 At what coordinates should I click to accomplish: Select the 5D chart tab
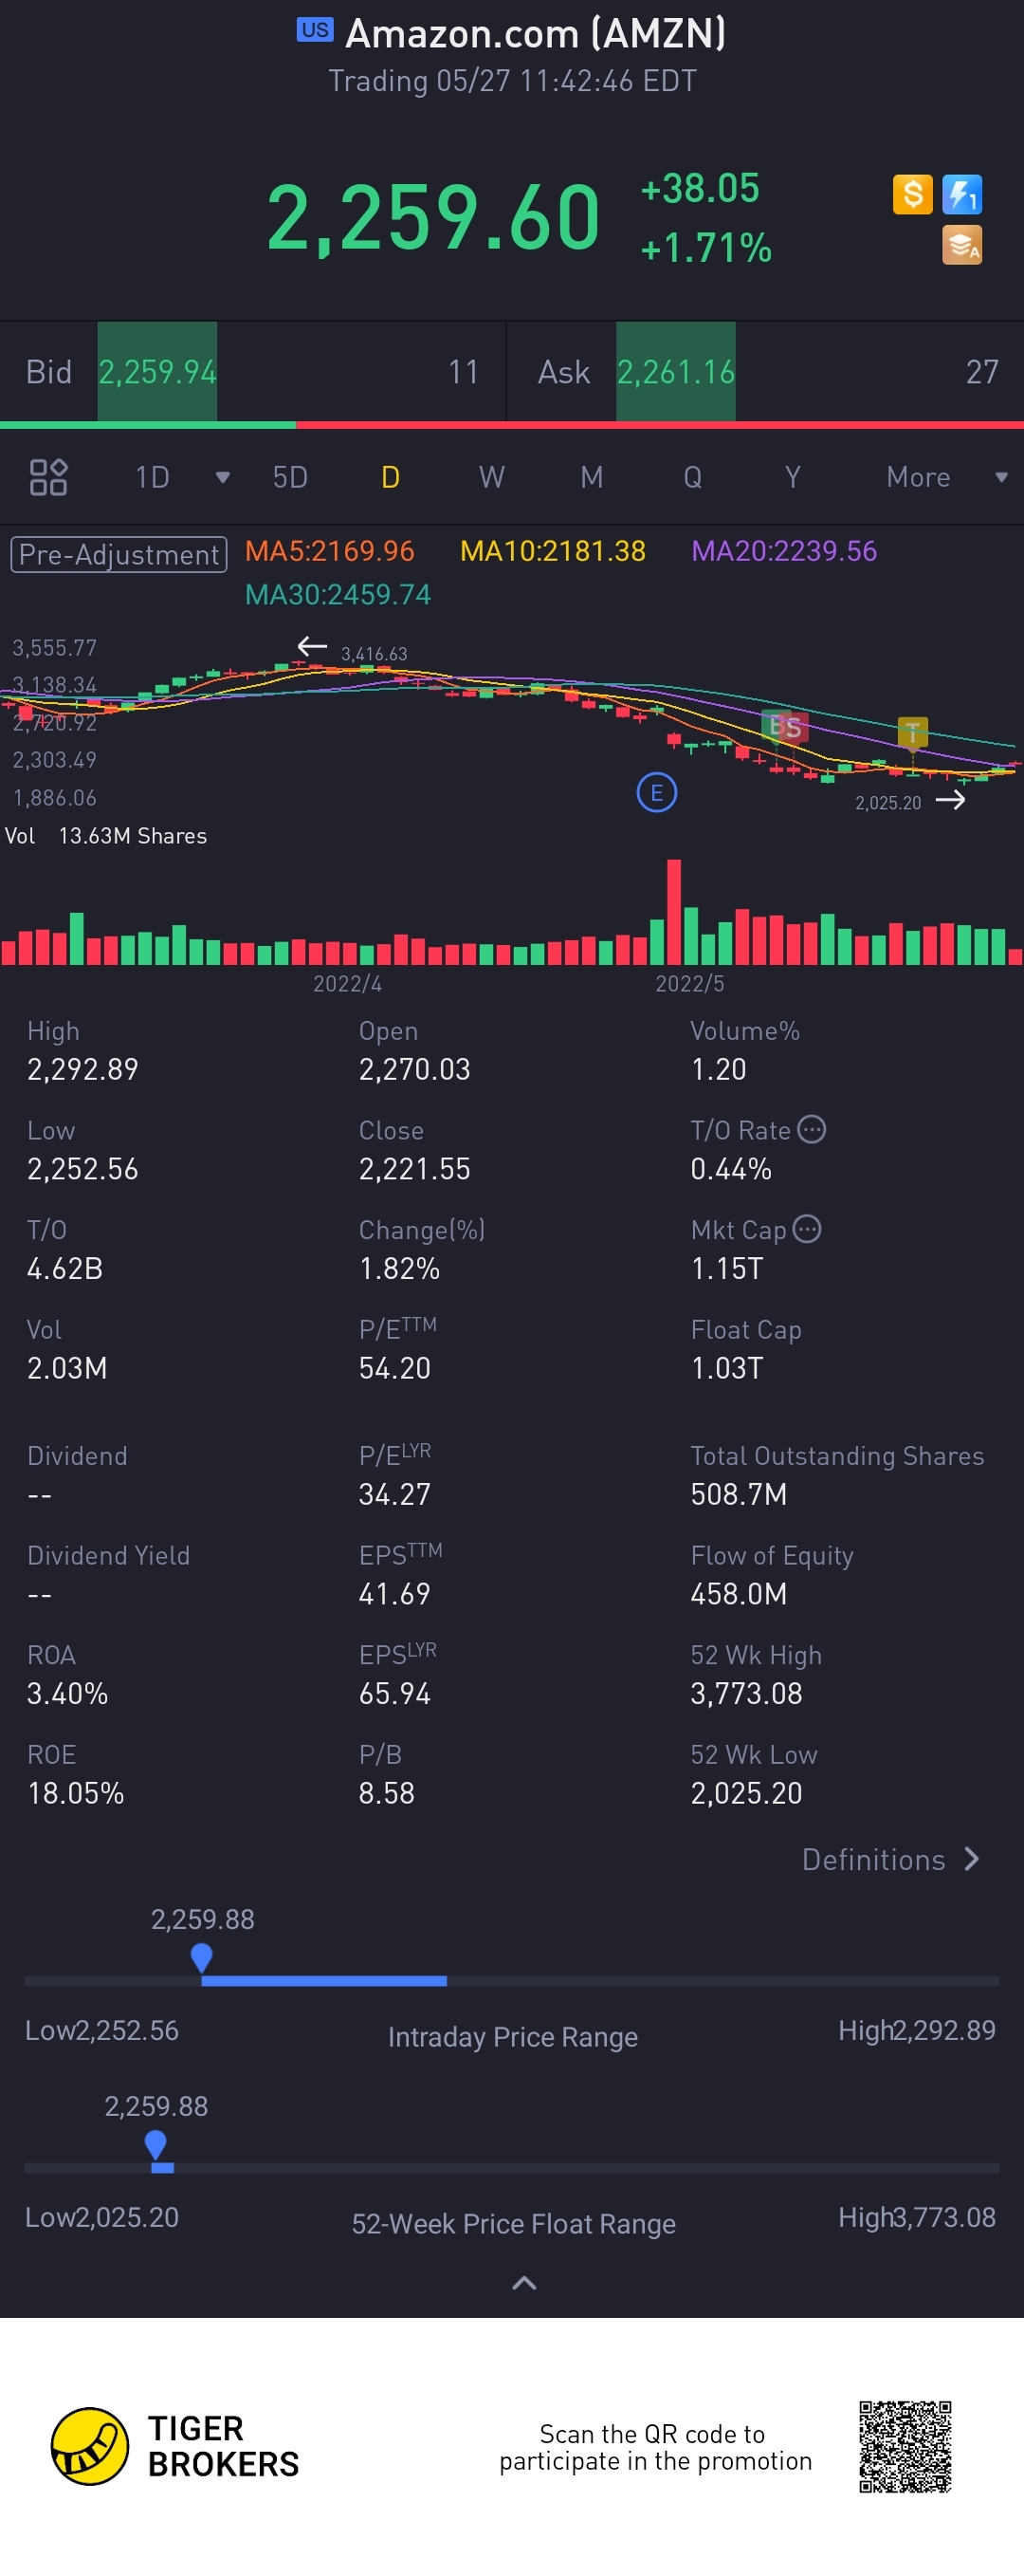click(x=291, y=477)
